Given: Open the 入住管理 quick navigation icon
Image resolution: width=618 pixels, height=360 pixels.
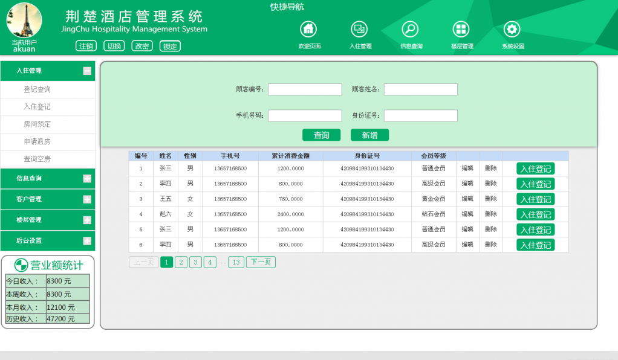Looking at the screenshot, I should 359,29.
